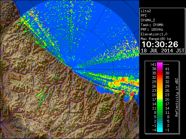Pick the teal 2–5 dBZ legend swatch

160,121
